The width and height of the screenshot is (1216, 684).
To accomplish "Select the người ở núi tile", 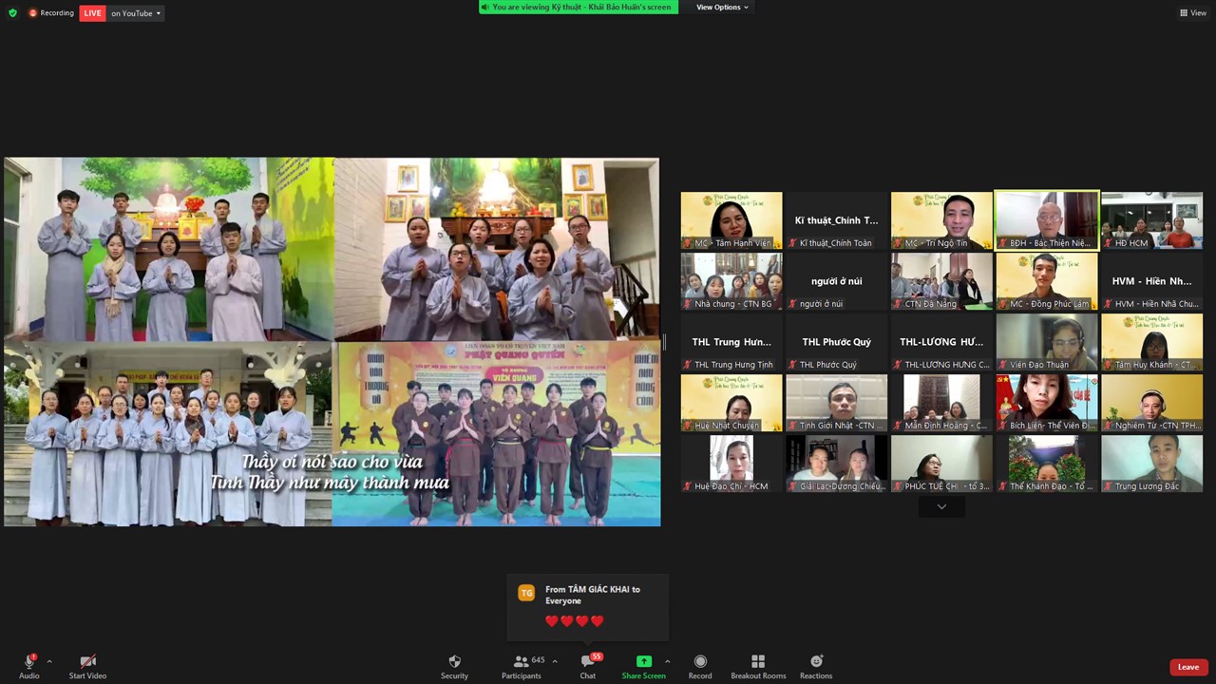I will [x=836, y=282].
